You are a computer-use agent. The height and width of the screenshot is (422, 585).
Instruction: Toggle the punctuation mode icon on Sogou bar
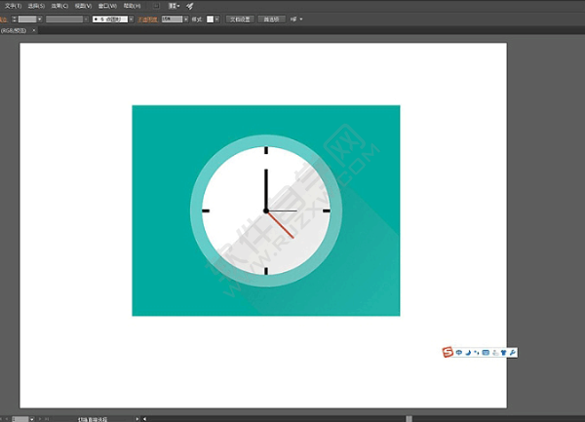477,352
